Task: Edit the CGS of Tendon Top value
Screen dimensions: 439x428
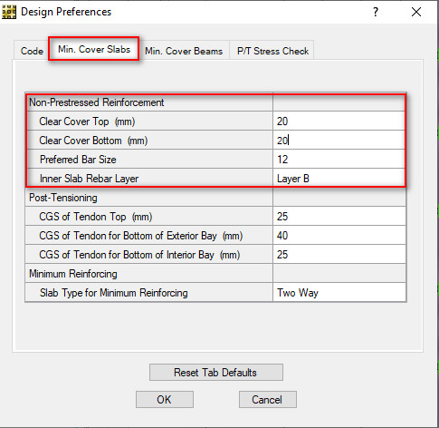Action: click(x=339, y=217)
